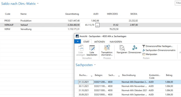Click the Sachposten window app icon
Screen dimensions: 181x97
[x=77, y=36]
